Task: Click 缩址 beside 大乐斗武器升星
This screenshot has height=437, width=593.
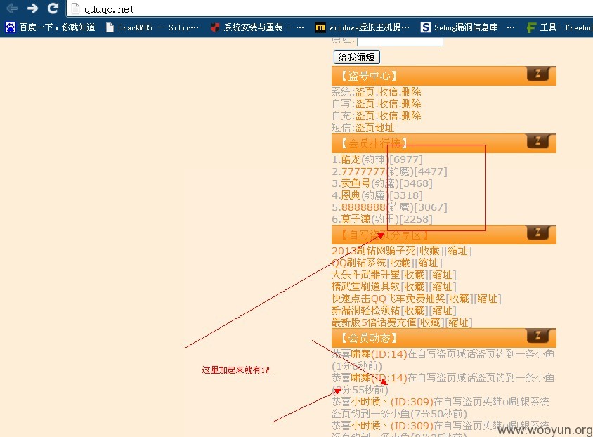Action: pyautogui.click(x=442, y=275)
